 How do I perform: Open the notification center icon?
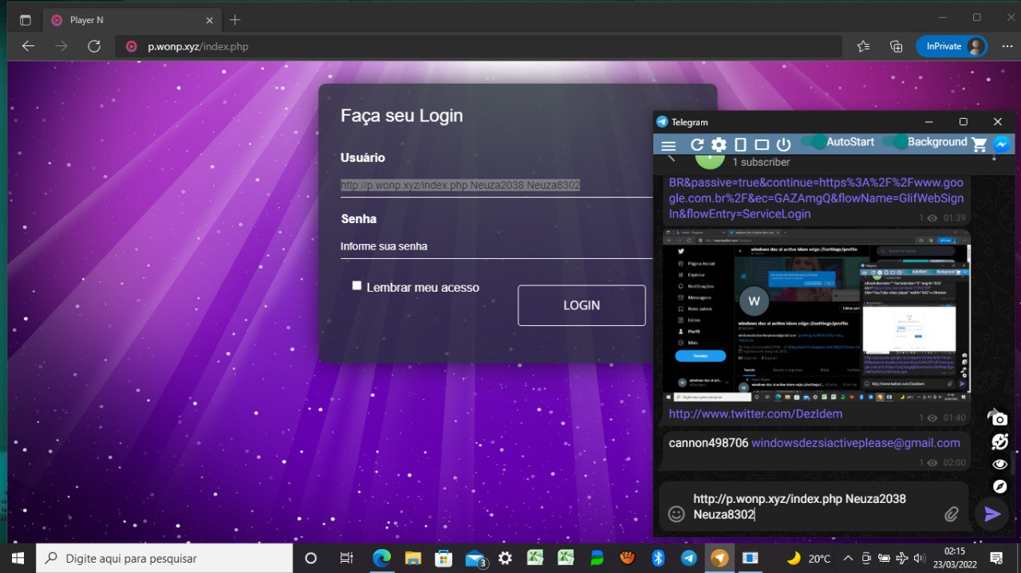point(996,558)
